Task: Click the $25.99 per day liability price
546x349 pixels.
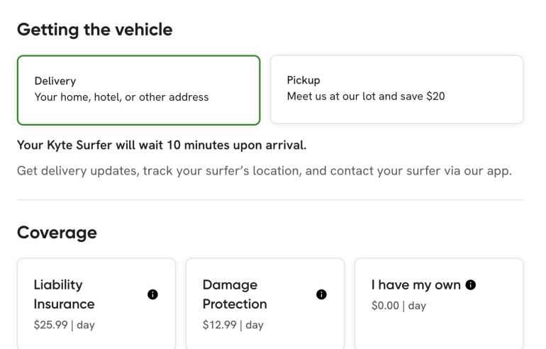Action: pyautogui.click(x=64, y=325)
